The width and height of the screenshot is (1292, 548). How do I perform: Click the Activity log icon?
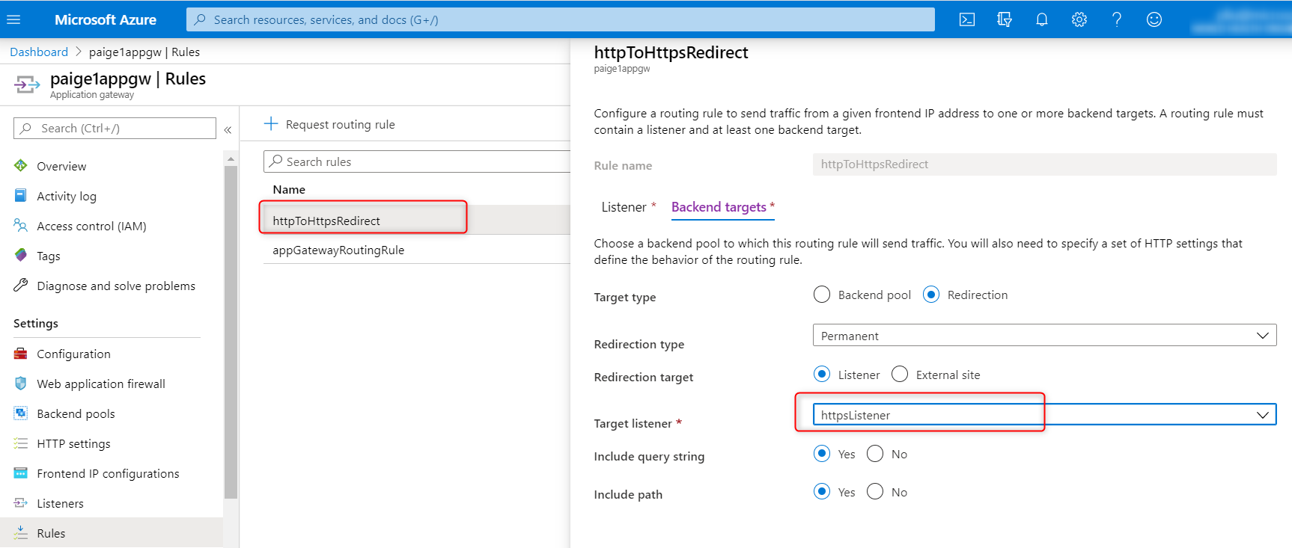(21, 195)
